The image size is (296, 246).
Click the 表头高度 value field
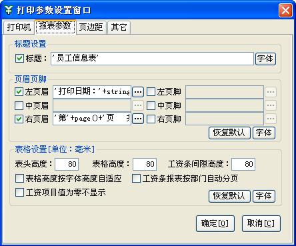pos(67,164)
